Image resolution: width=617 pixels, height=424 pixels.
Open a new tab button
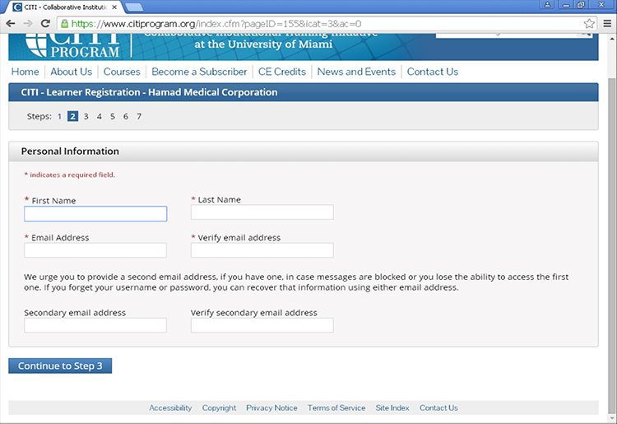(x=134, y=7)
